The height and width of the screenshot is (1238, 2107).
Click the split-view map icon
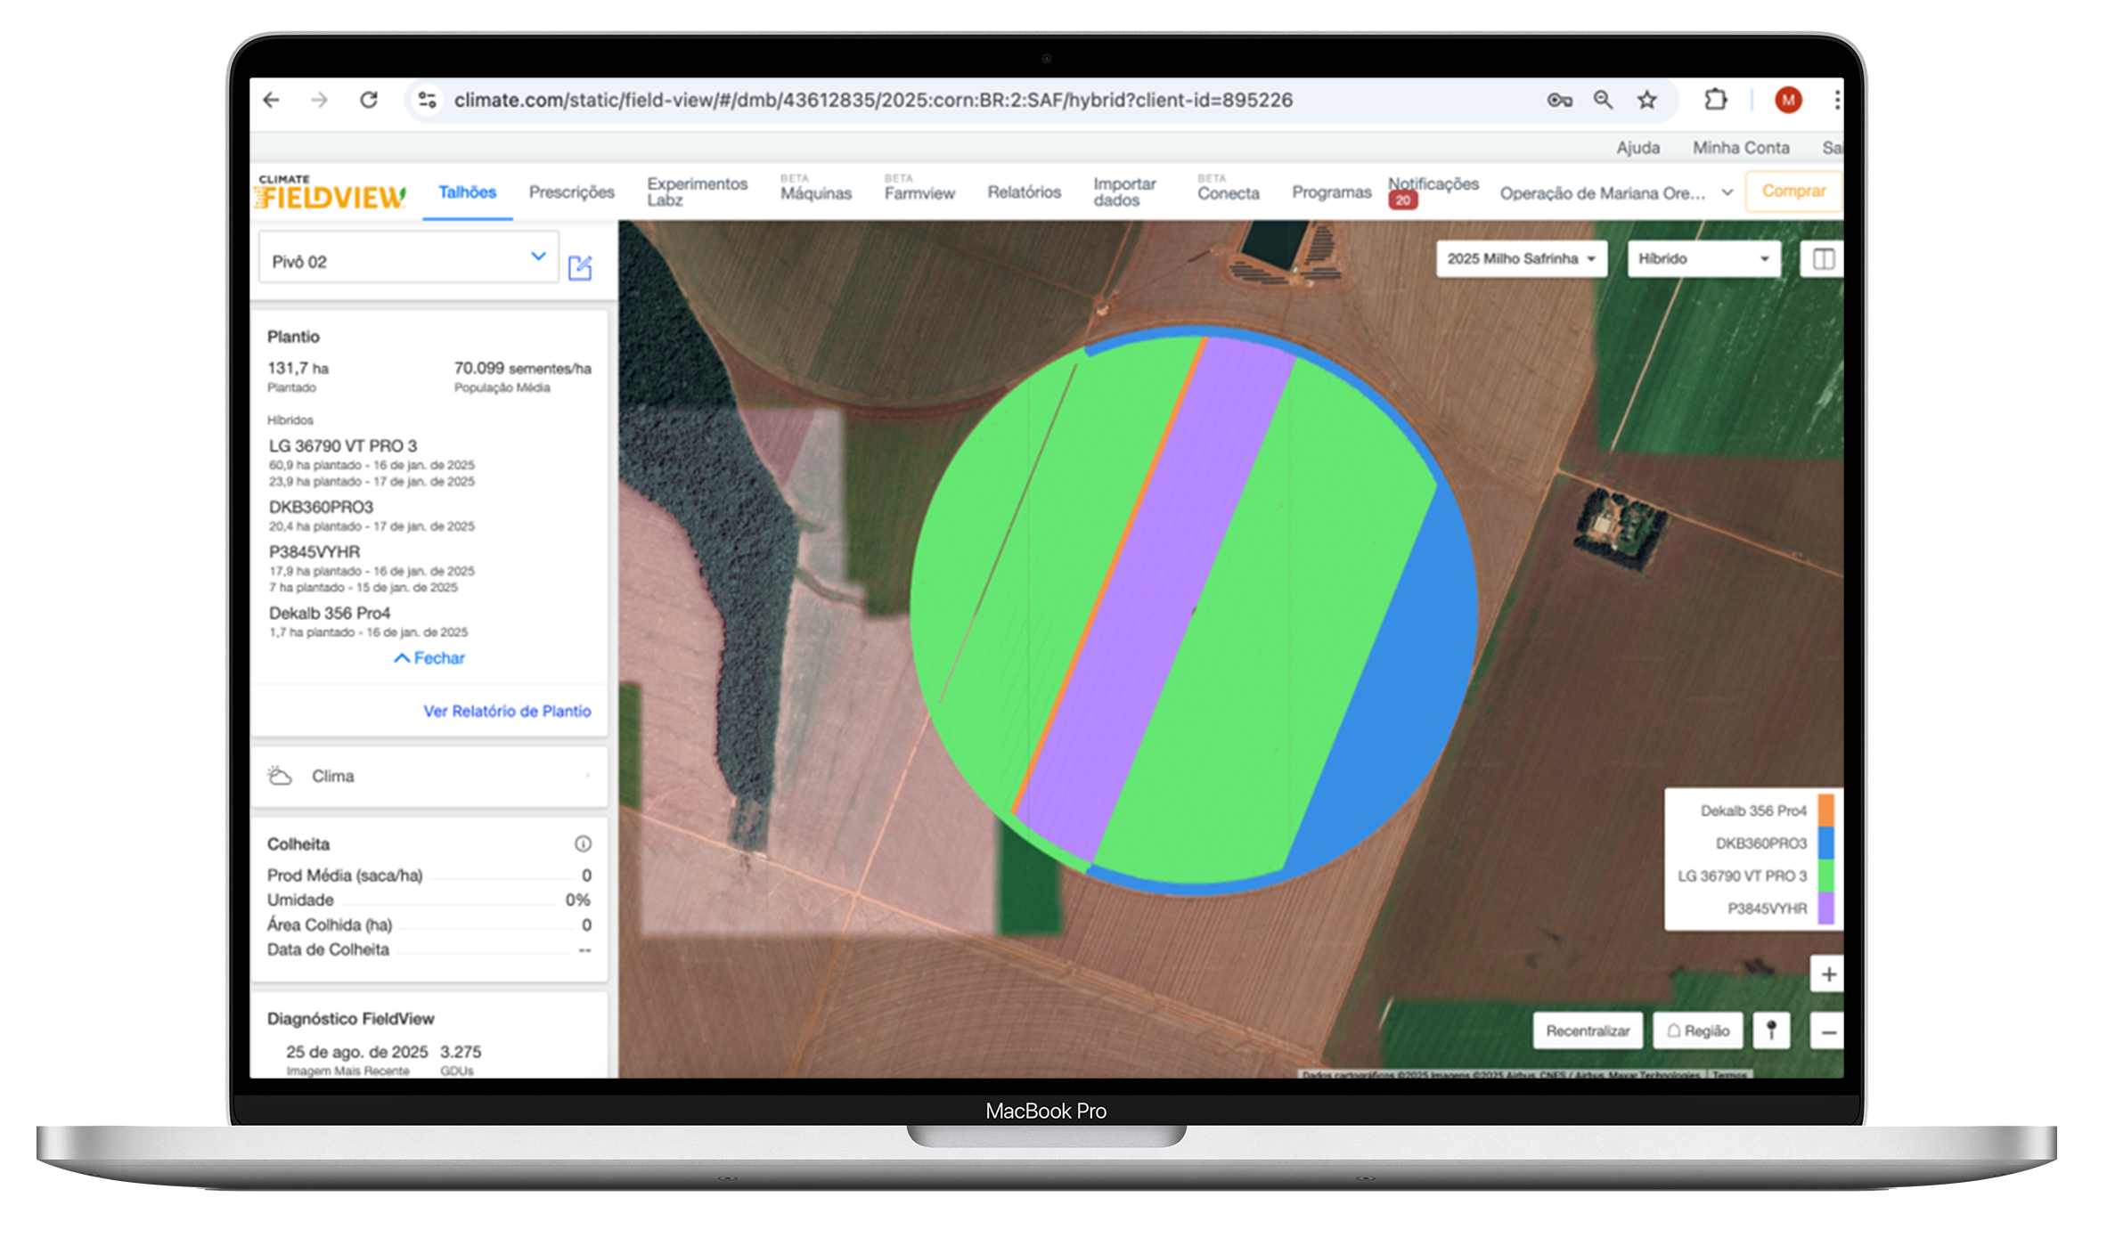coord(1823,259)
